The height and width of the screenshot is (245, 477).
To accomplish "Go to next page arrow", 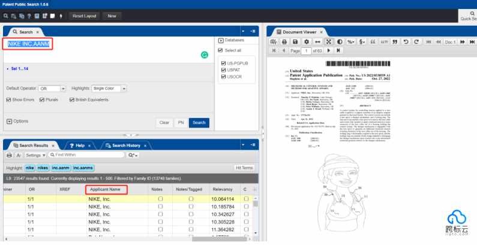I will click(x=329, y=51).
